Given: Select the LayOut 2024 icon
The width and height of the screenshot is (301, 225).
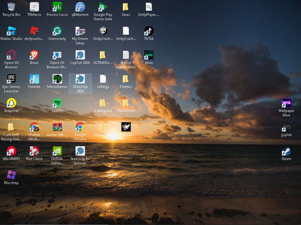Looking at the screenshot, I should [80, 55].
